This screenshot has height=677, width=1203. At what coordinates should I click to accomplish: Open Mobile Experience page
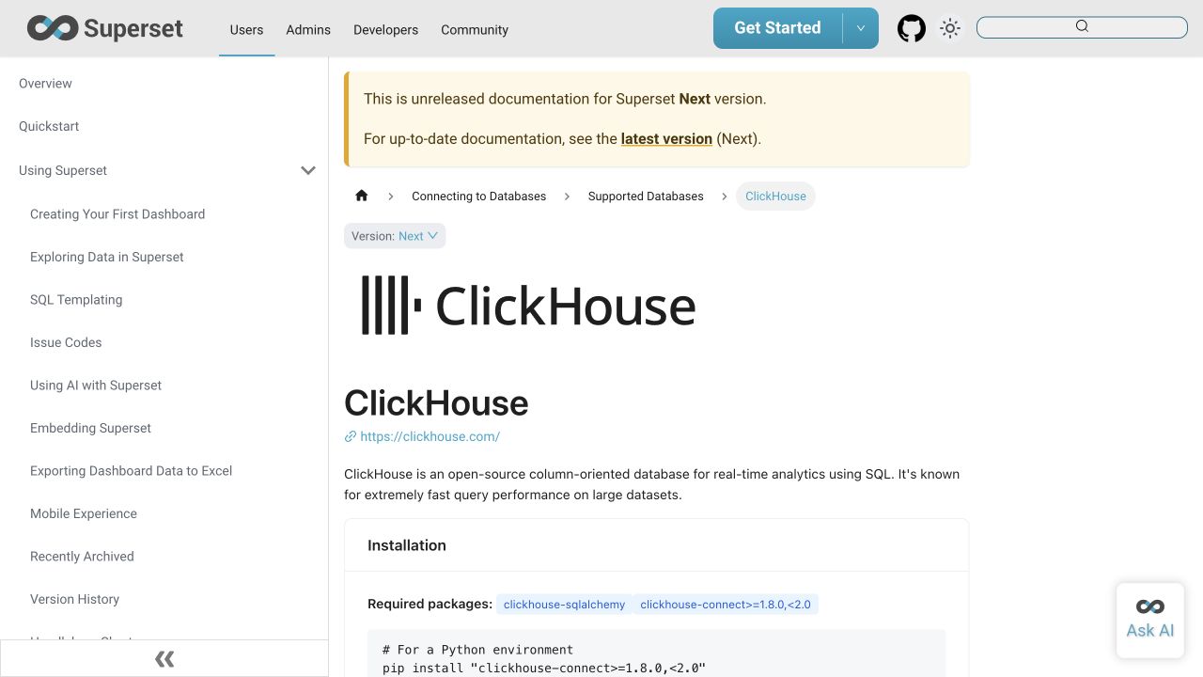[84, 513]
